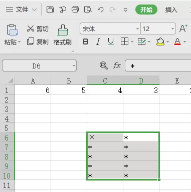Screen dimensions: 191x192
Task: Select row 6 header
Action: point(8,137)
